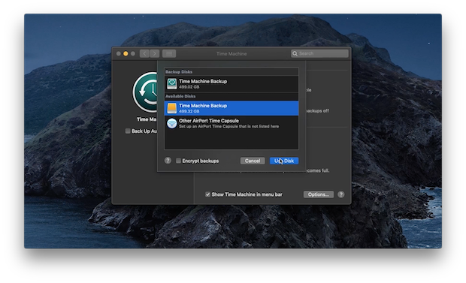This screenshot has height=283, width=466.
Task: Show all preferences grid
Action: (x=169, y=53)
